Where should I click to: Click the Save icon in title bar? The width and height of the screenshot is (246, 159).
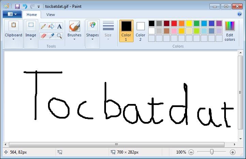(x=17, y=6)
